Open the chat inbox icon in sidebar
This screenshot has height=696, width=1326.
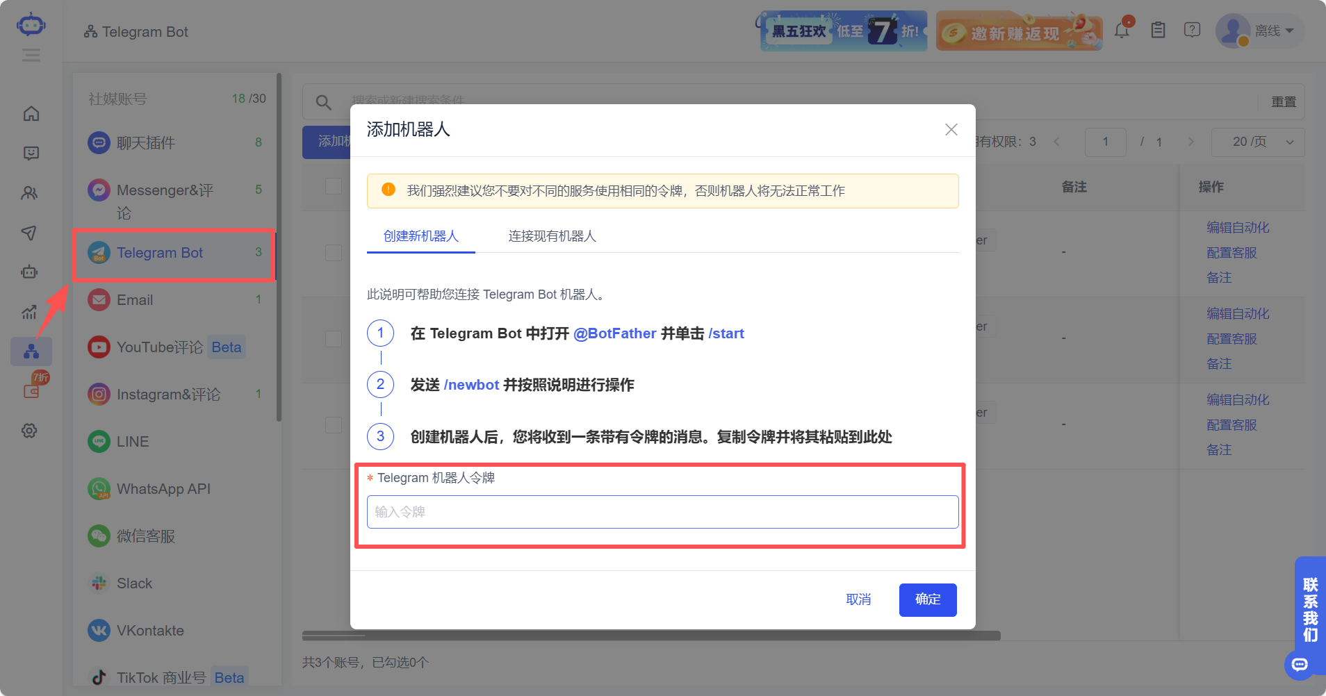(x=31, y=154)
